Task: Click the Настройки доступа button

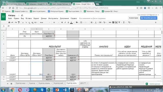Action: [149, 18]
